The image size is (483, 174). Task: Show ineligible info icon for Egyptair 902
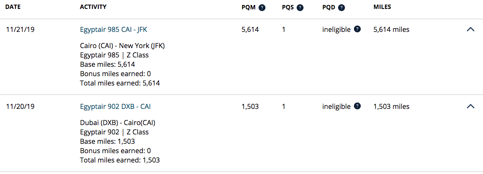[357, 106]
